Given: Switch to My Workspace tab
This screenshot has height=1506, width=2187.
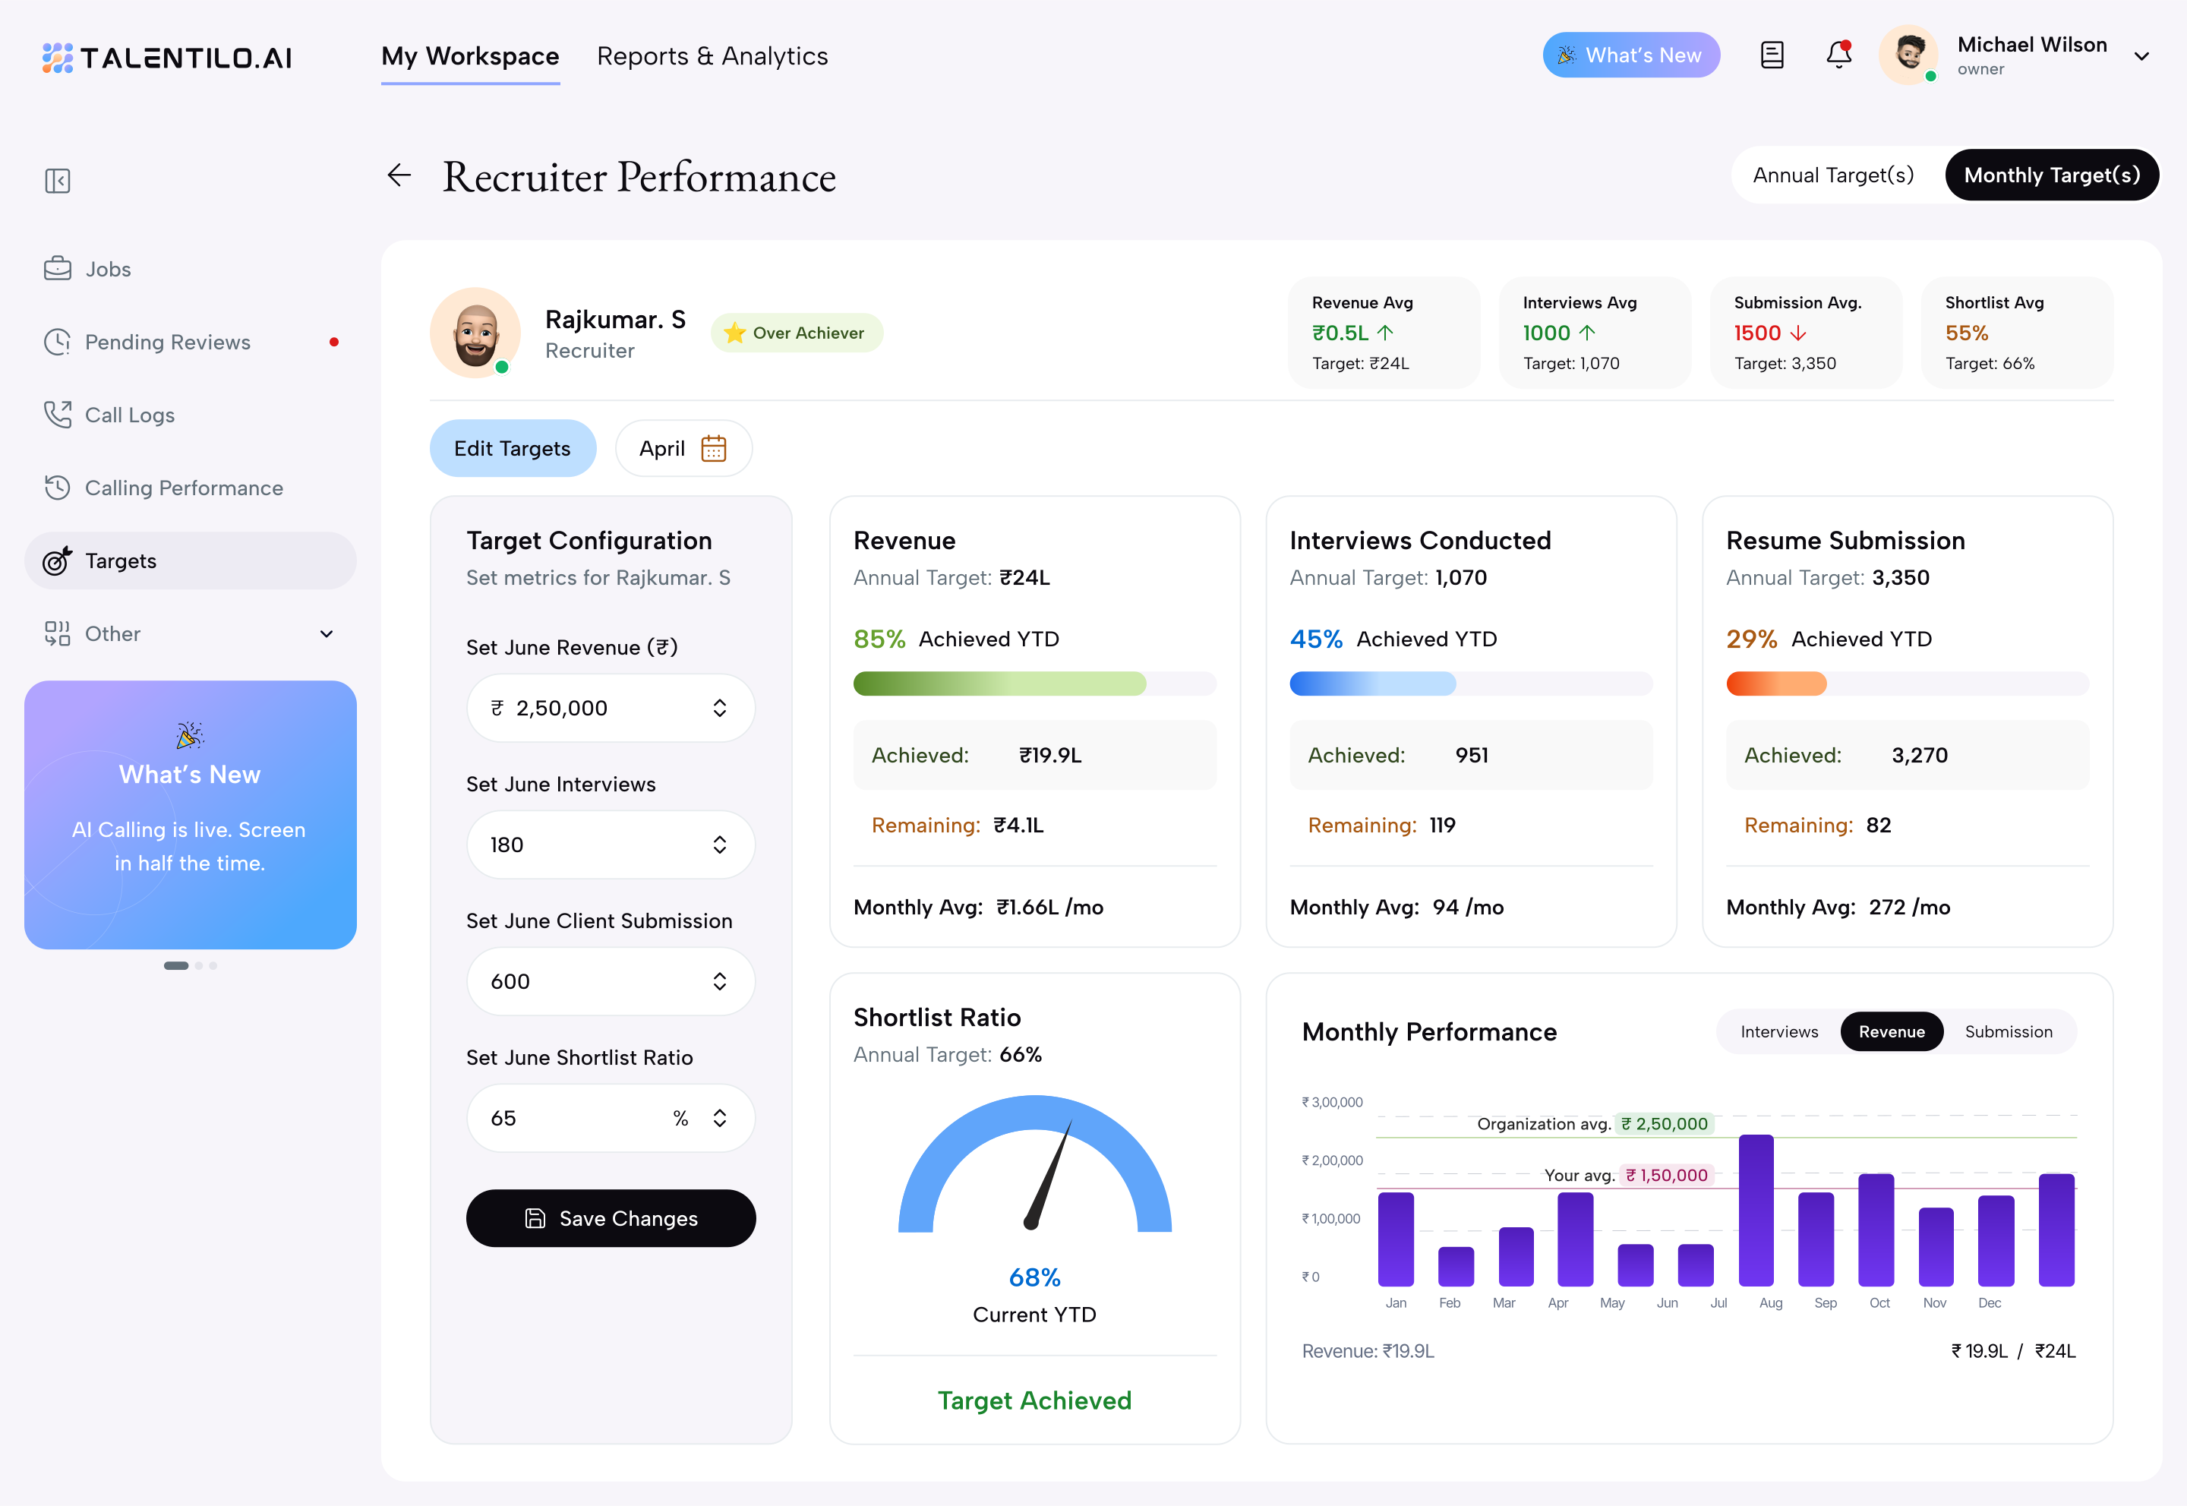Looking at the screenshot, I should (470, 57).
